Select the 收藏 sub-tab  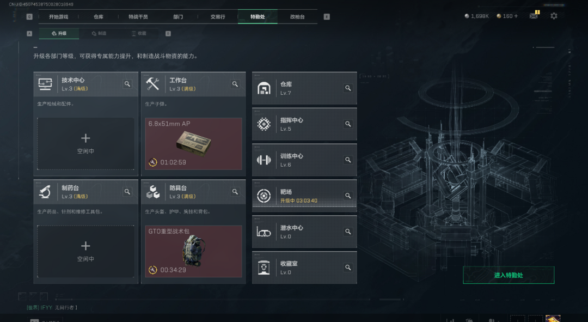(x=139, y=33)
